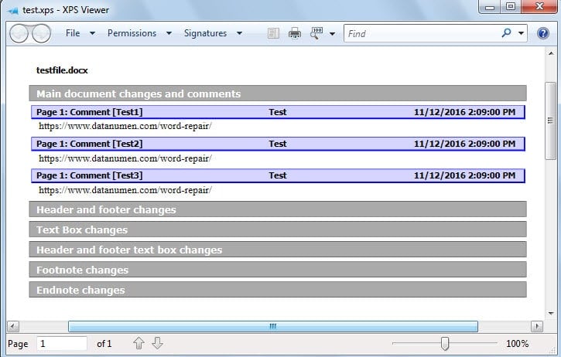The height and width of the screenshot is (357, 561).
Task: Click the search magnifier icon
Action: [506, 33]
